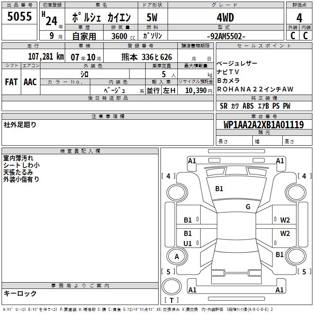Select the overall evaluation score 4
This screenshot has width=314, height=314.
click(299, 18)
